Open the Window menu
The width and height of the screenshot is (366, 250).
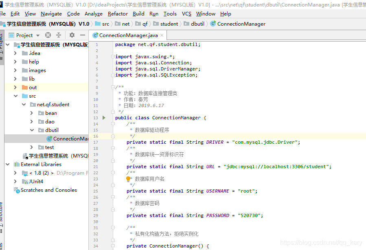click(206, 14)
